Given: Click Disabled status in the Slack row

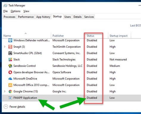Looking at the screenshot, I should click(92, 60).
